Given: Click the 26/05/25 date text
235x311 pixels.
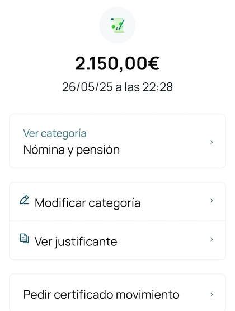Looking at the screenshot, I should click(x=87, y=87).
